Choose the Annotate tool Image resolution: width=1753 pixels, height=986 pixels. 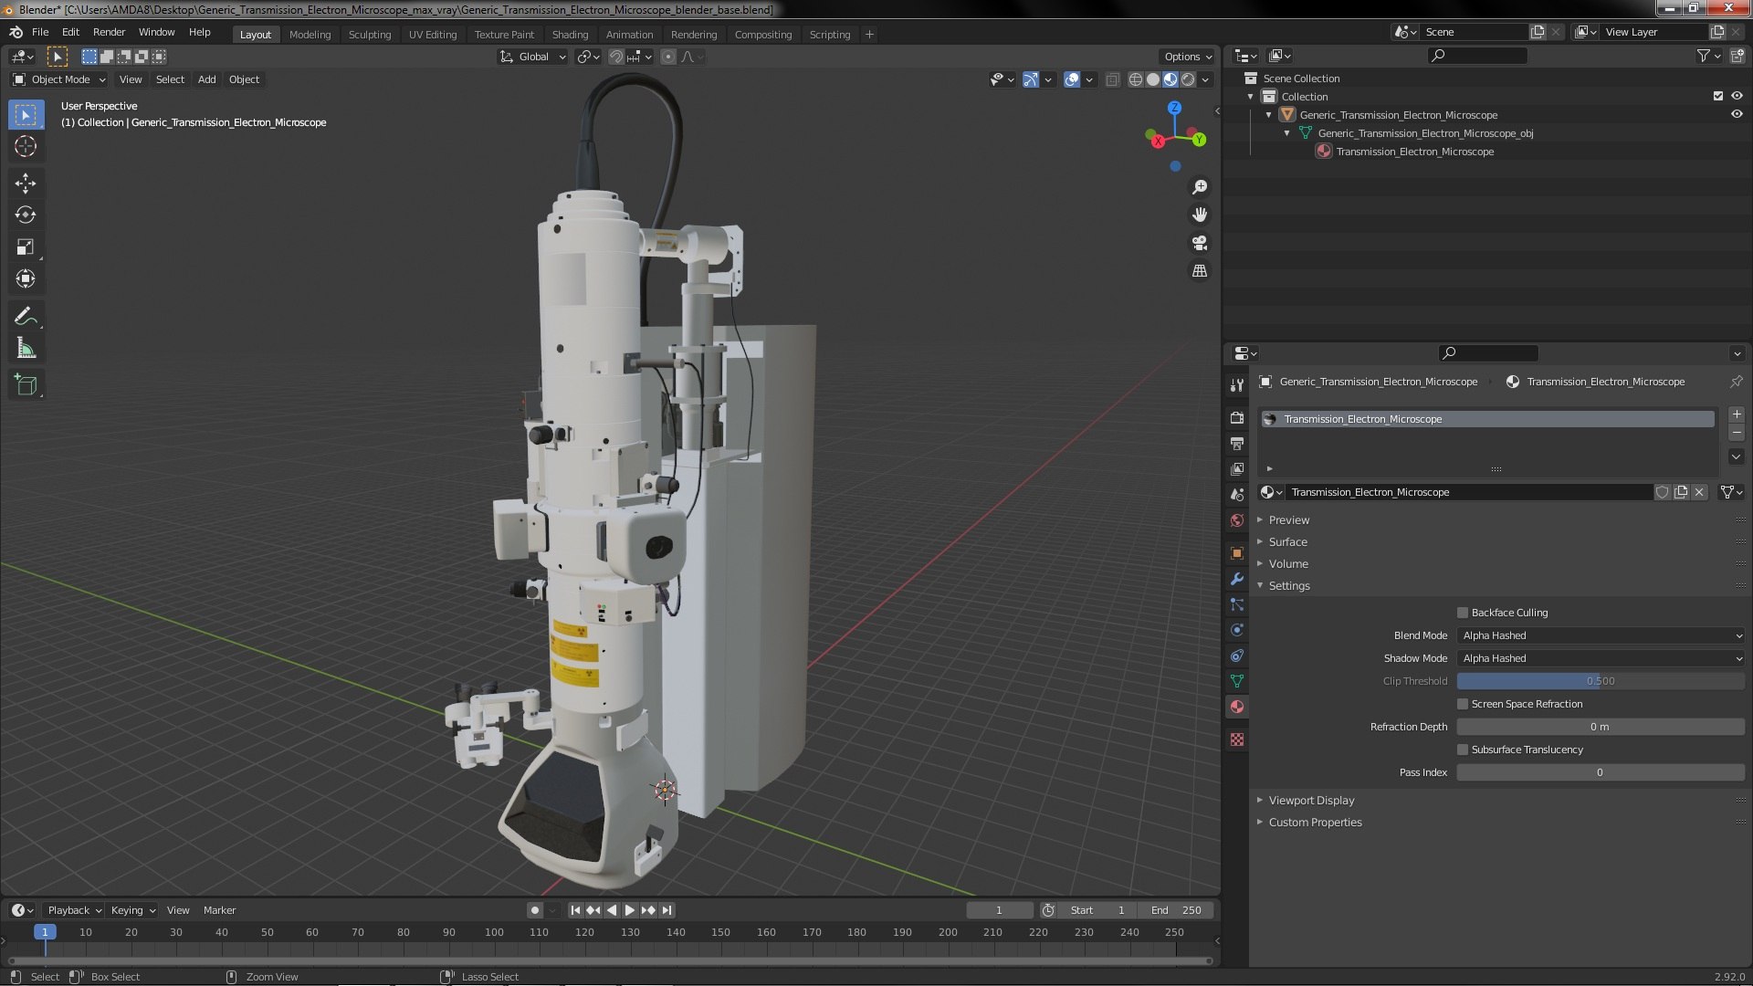click(x=26, y=317)
